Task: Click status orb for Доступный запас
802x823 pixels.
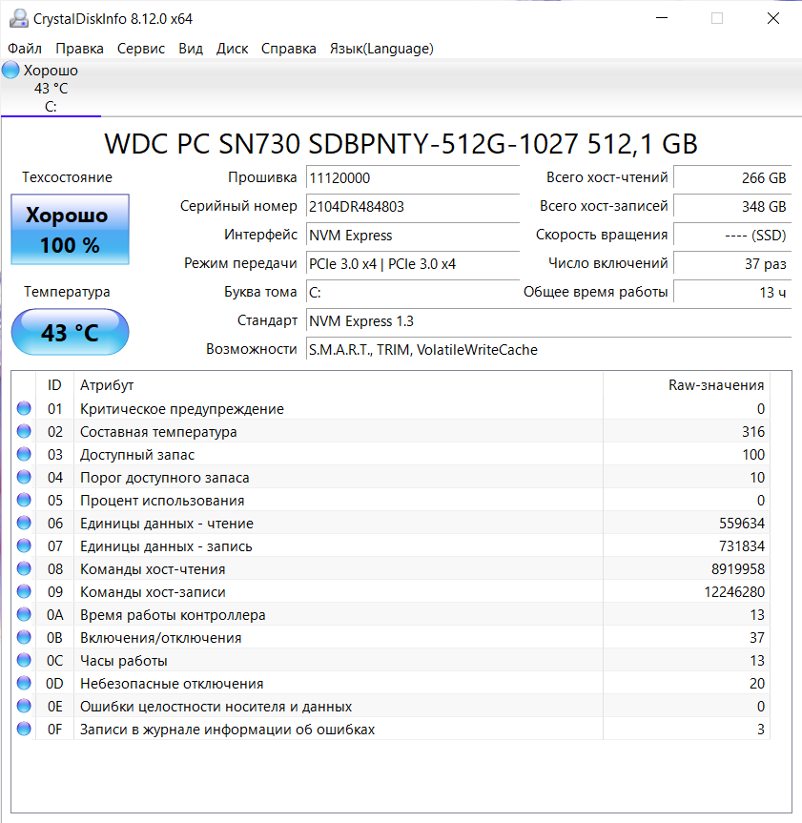Action: pyautogui.click(x=24, y=454)
